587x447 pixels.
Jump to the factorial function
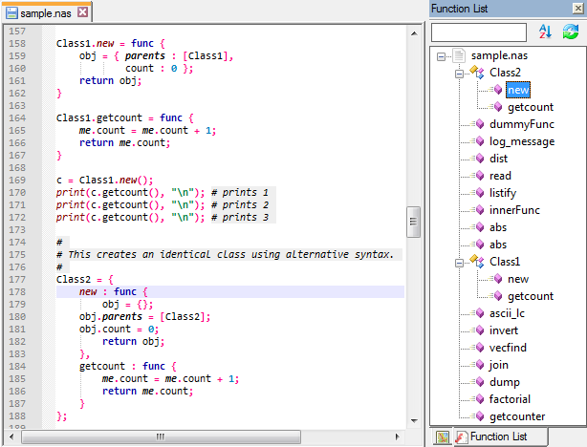[510, 399]
